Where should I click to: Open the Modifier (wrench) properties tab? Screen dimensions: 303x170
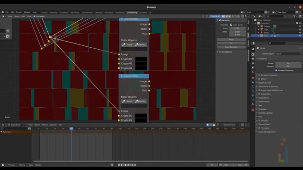253,82
